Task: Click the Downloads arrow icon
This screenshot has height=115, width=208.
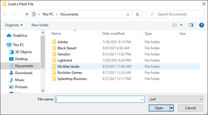Action: click(x=11, y=73)
